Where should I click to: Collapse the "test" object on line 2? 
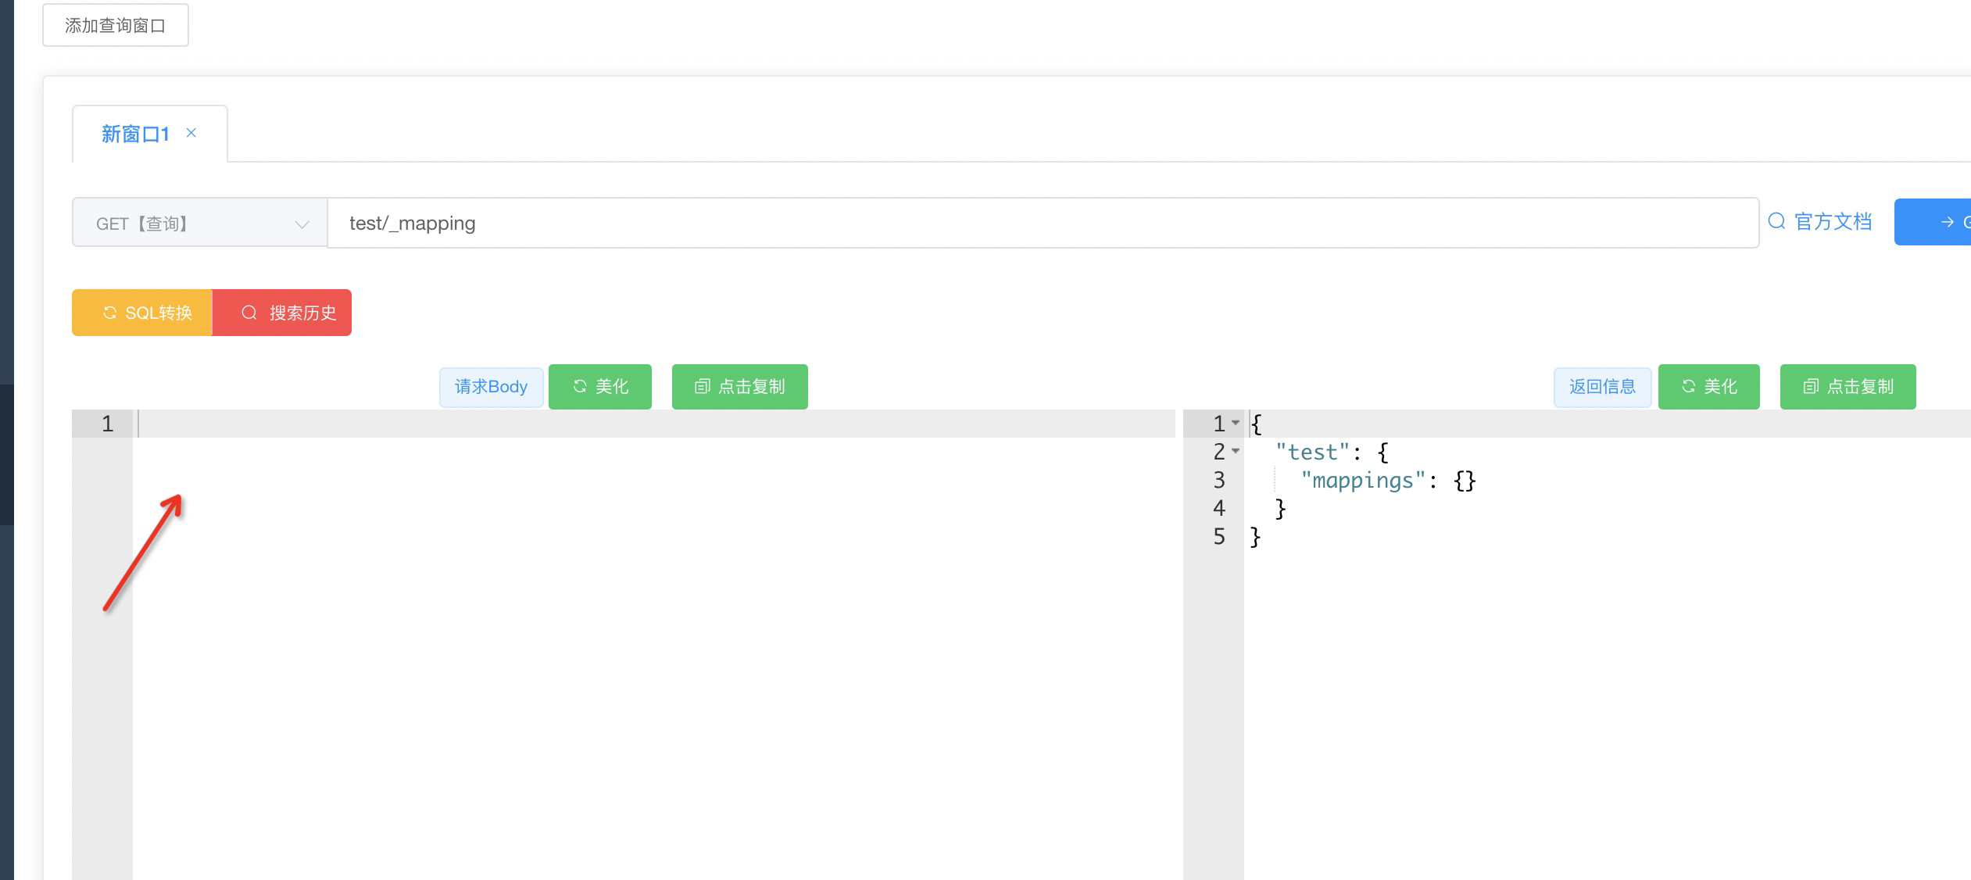[x=1236, y=451]
